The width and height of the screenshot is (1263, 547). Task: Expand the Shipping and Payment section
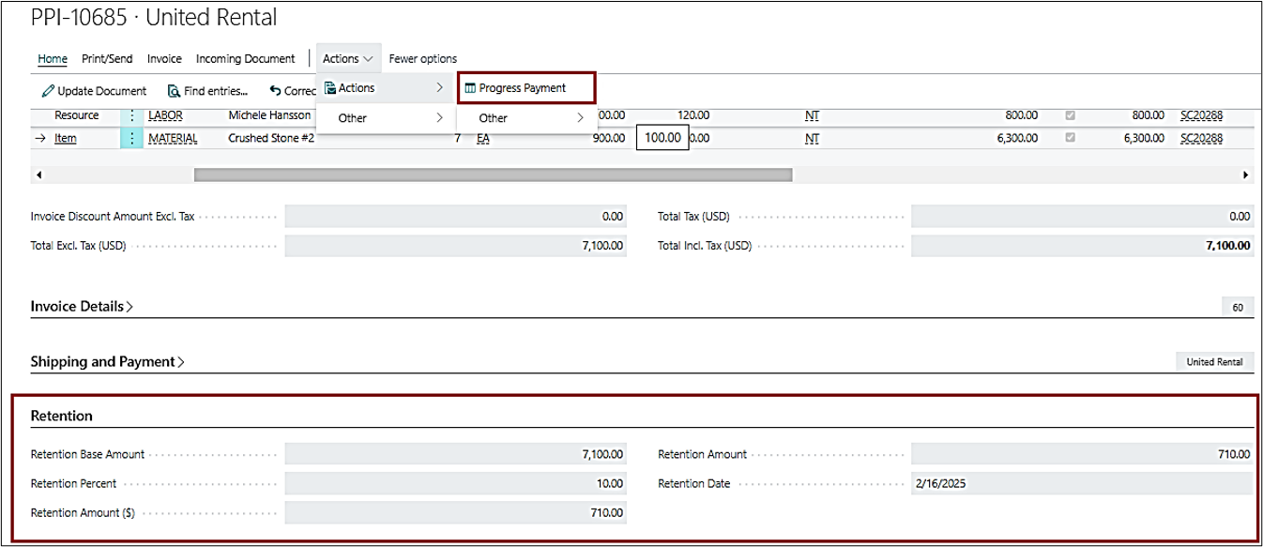[107, 361]
